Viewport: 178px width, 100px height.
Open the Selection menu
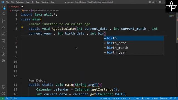click(x=20, y=2)
